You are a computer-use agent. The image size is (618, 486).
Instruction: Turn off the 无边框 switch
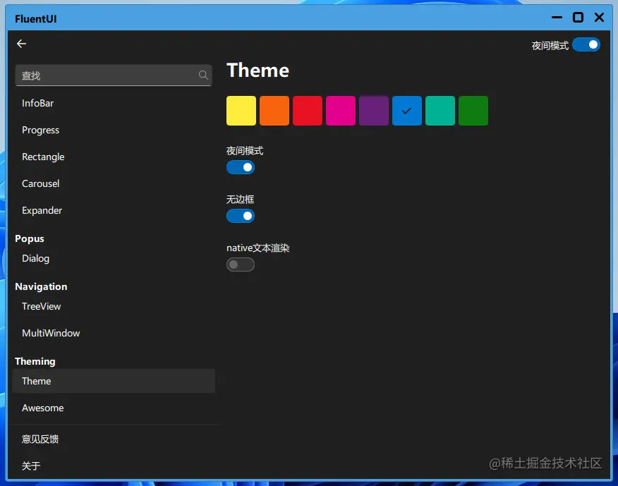point(241,216)
